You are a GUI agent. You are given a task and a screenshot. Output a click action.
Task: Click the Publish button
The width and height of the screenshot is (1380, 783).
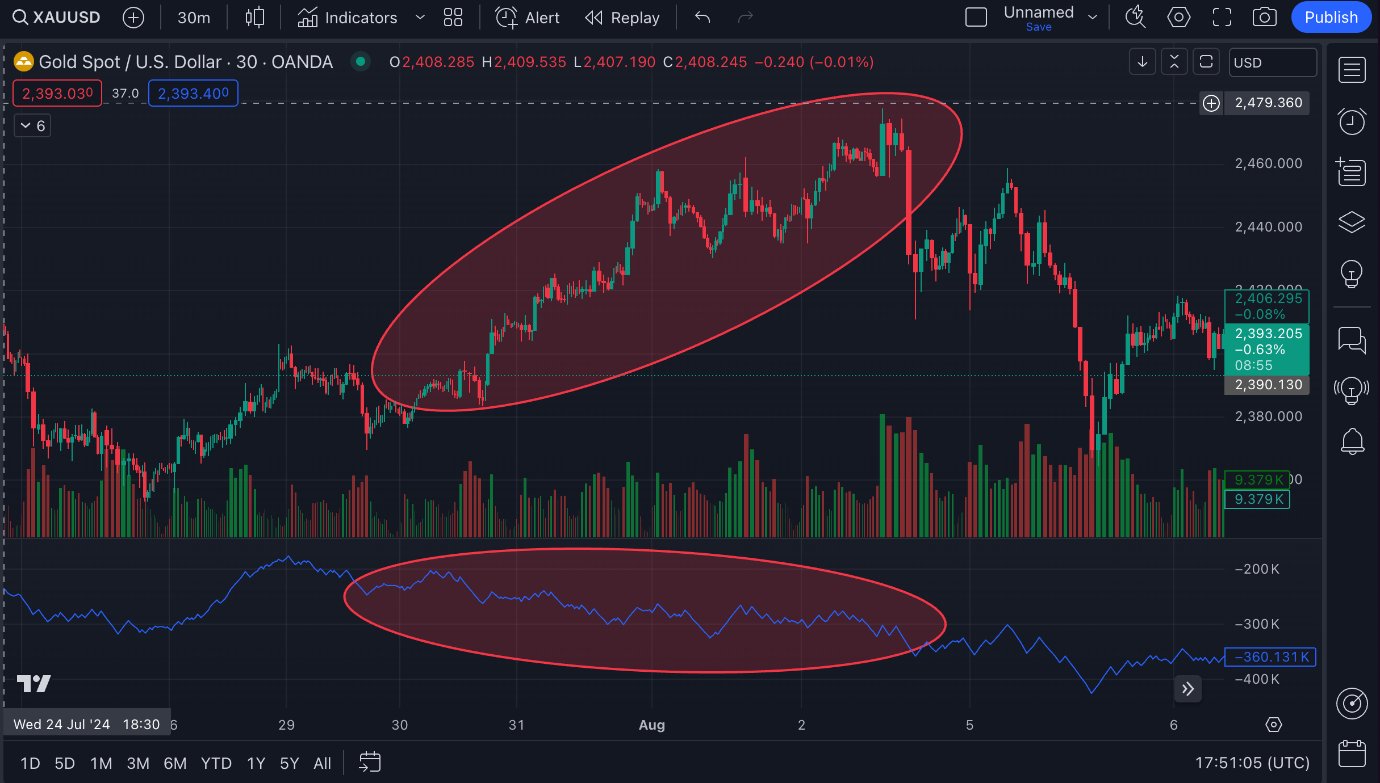[1331, 18]
